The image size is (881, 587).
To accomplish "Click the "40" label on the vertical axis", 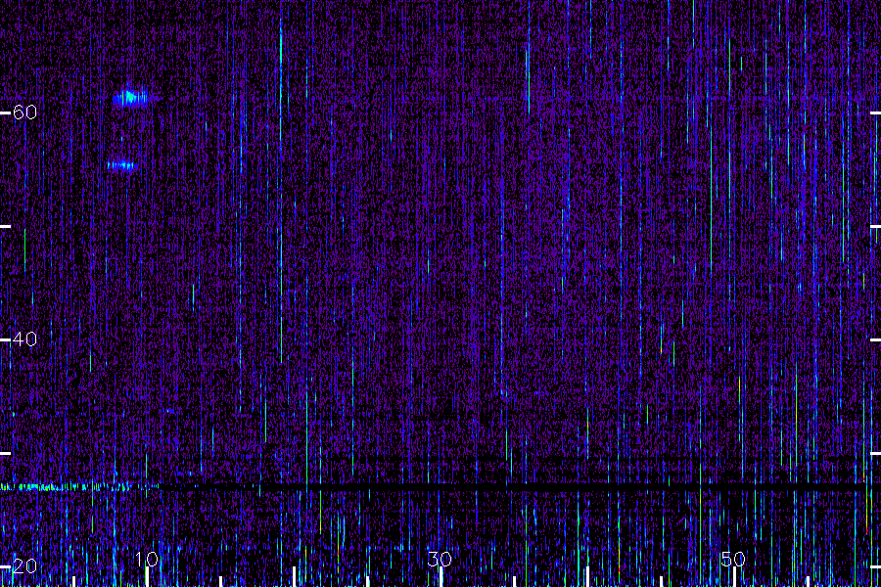I will (24, 339).
